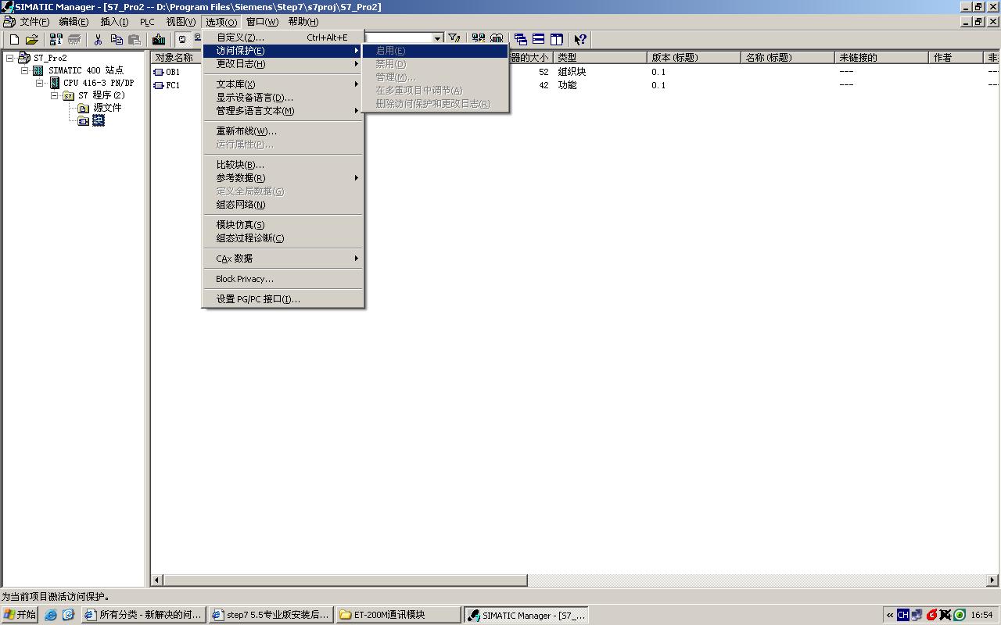The width and height of the screenshot is (1001, 625).
Task: Click the Online/Offline view toolbar icon
Action: pos(183,39)
